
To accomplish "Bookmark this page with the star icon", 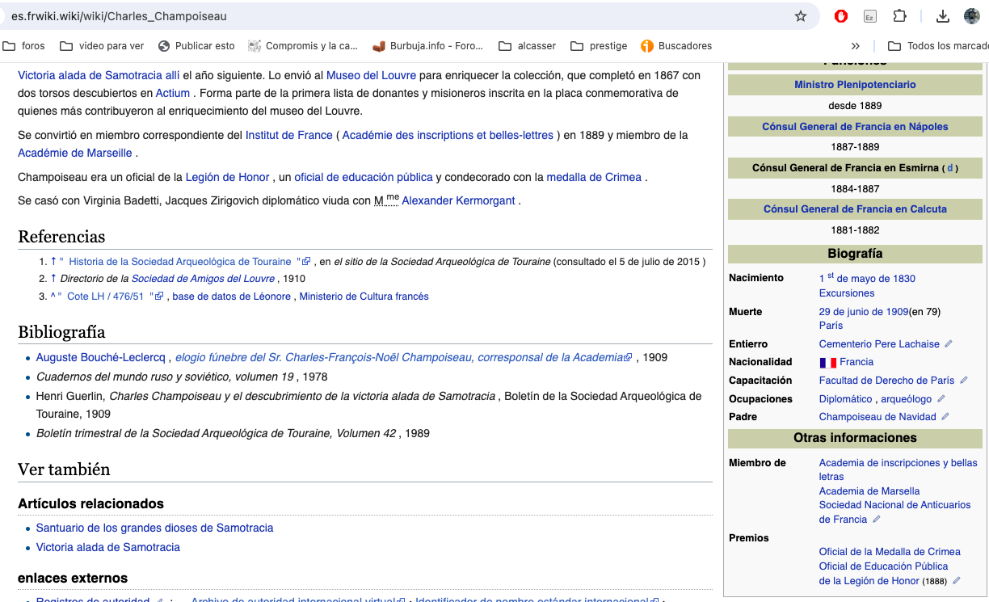I will pos(801,16).
